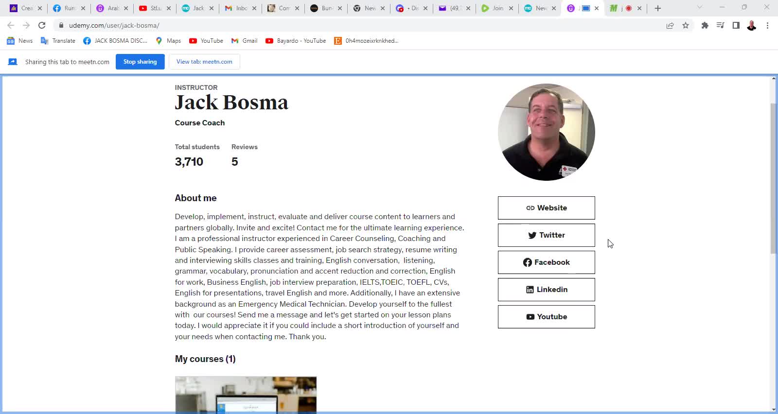The image size is (778, 414).
Task: Click the browser forward arrow
Action: (x=26, y=25)
